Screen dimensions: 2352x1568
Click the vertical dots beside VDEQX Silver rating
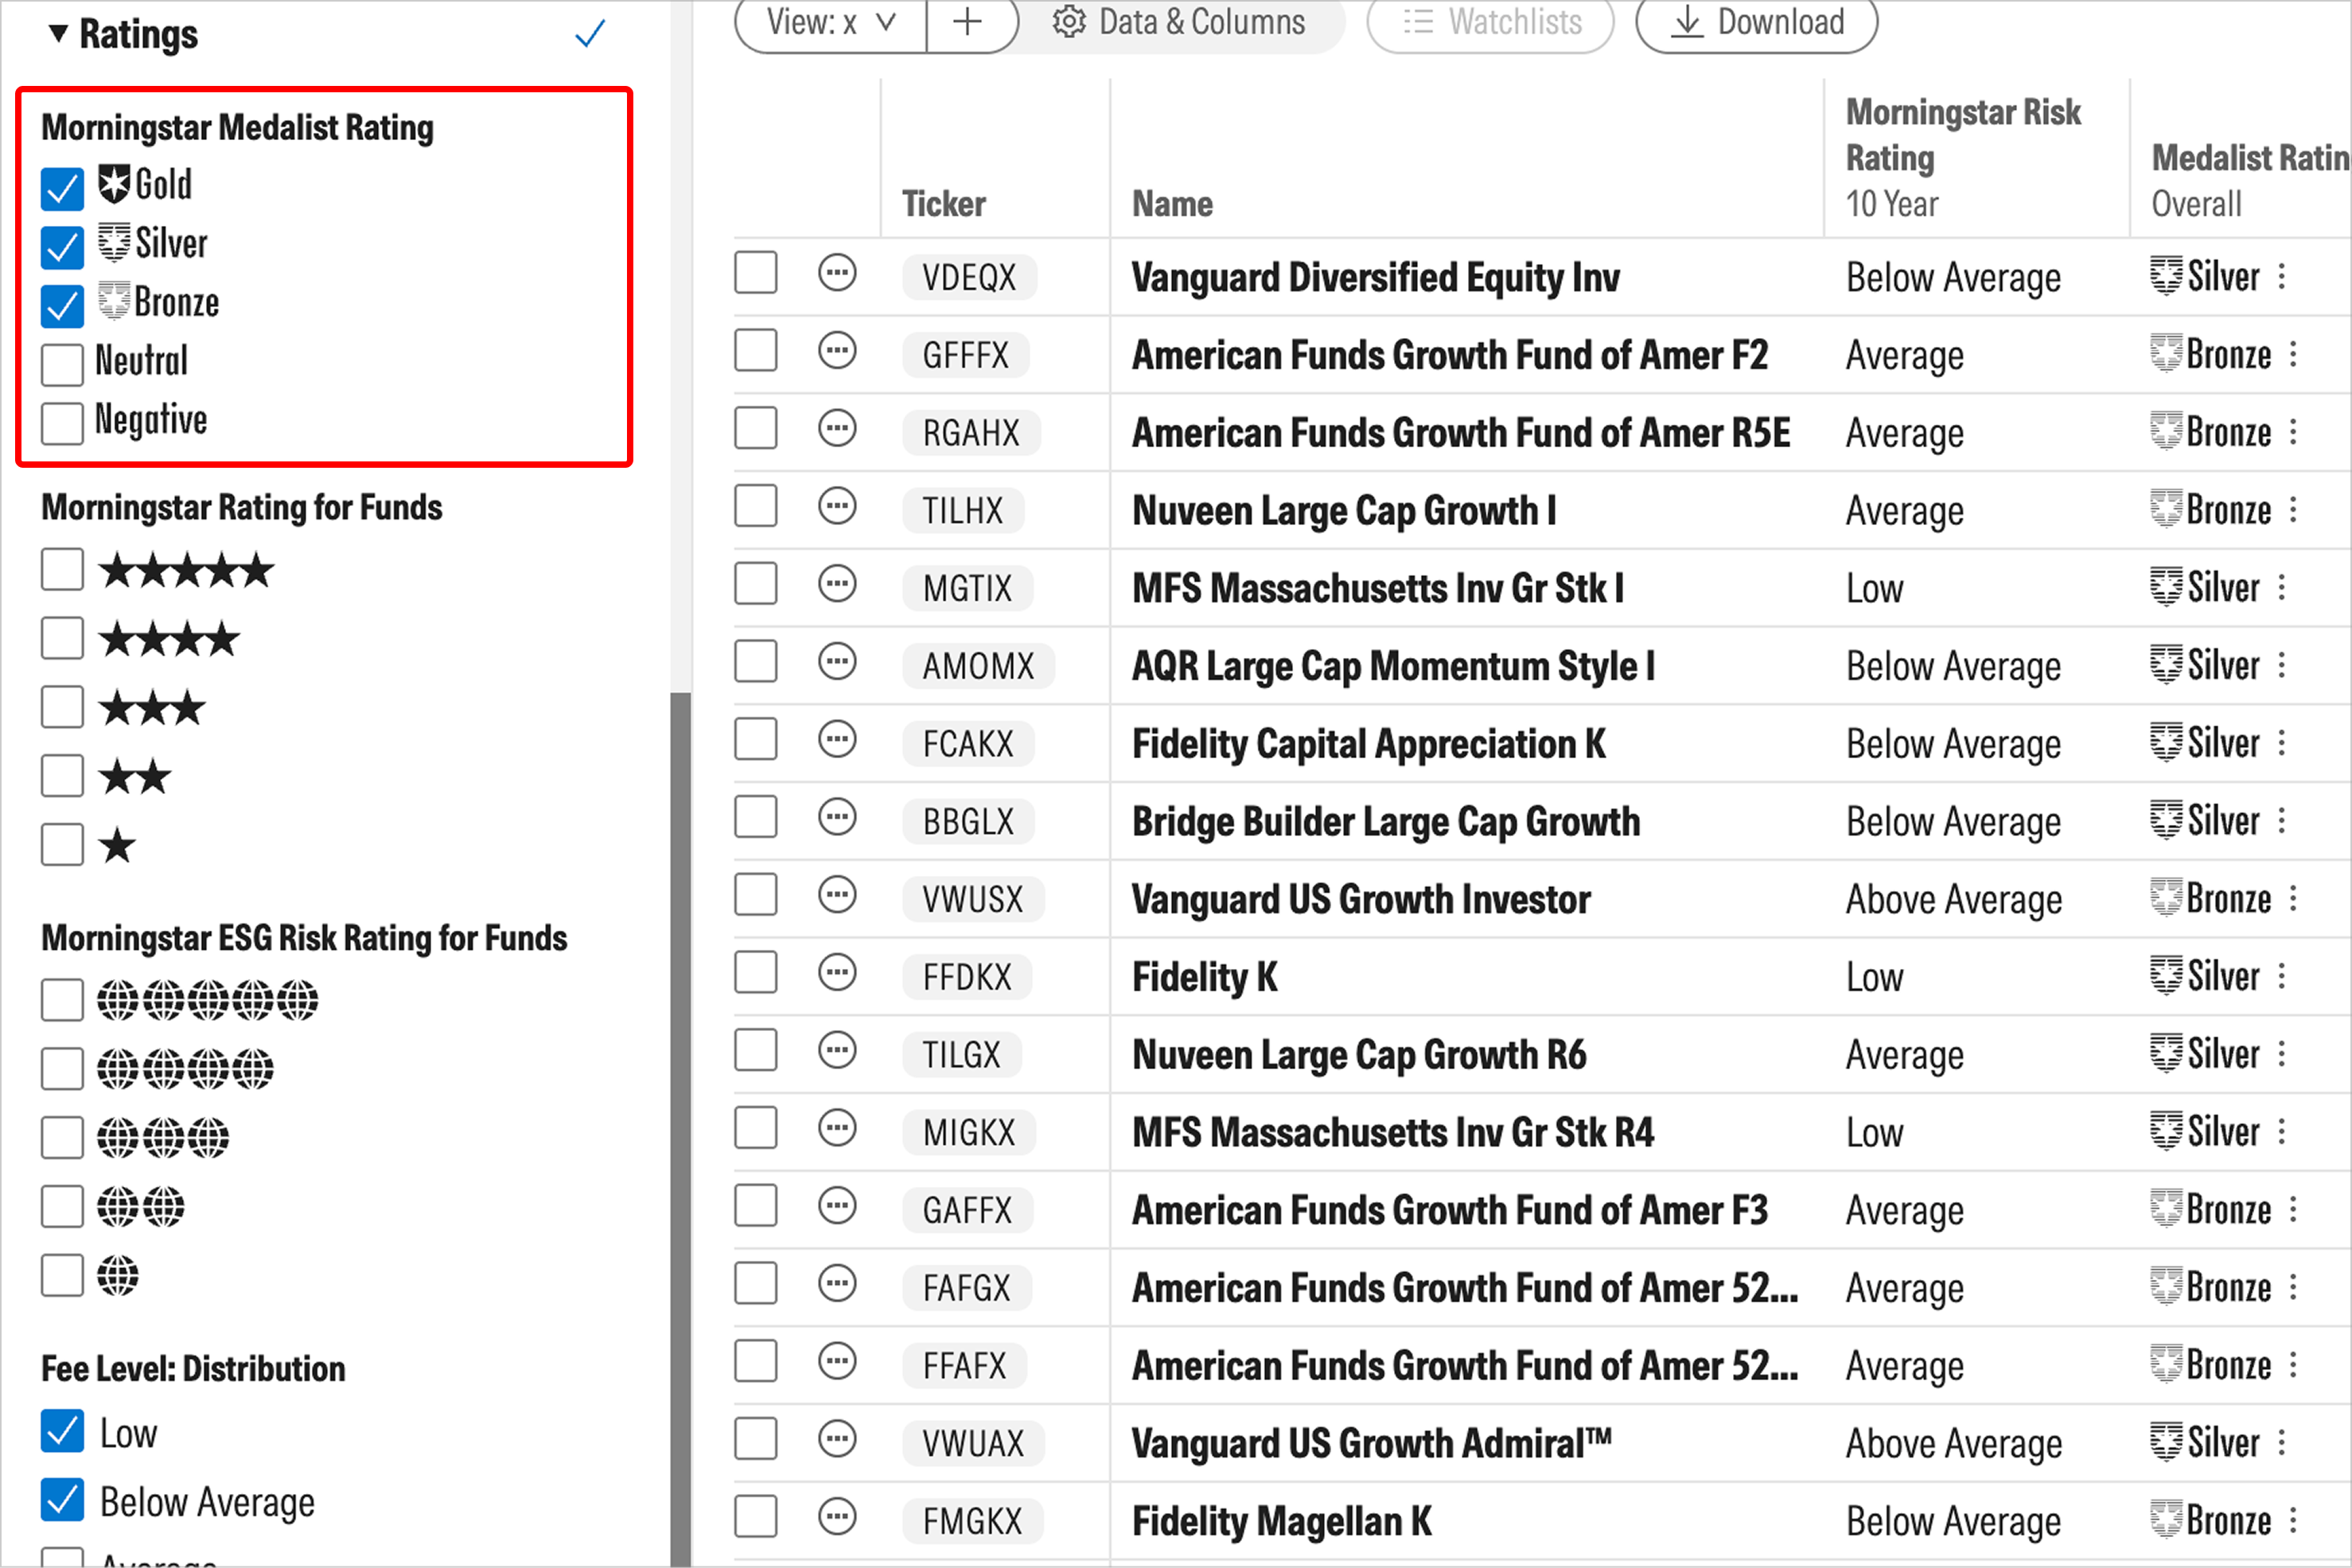(2282, 277)
